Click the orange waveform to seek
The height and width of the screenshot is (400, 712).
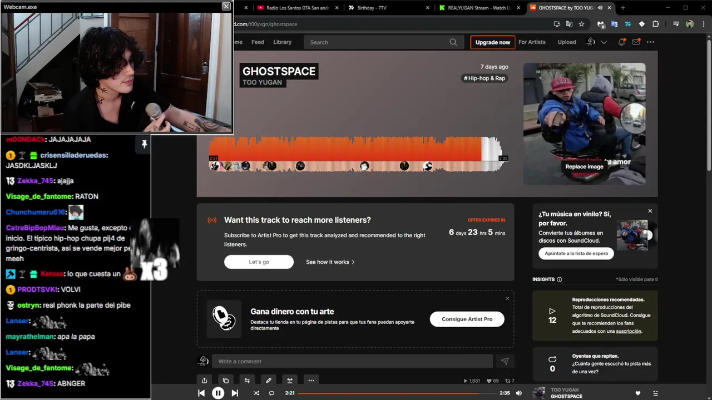pos(345,149)
